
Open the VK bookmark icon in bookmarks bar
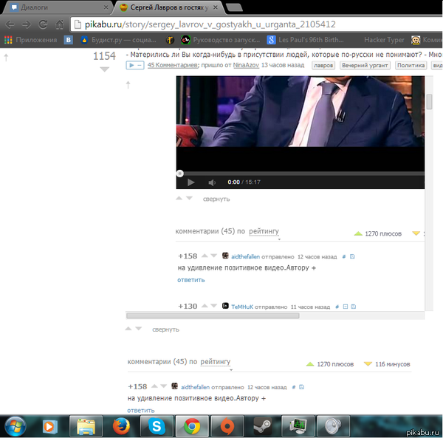[69, 40]
